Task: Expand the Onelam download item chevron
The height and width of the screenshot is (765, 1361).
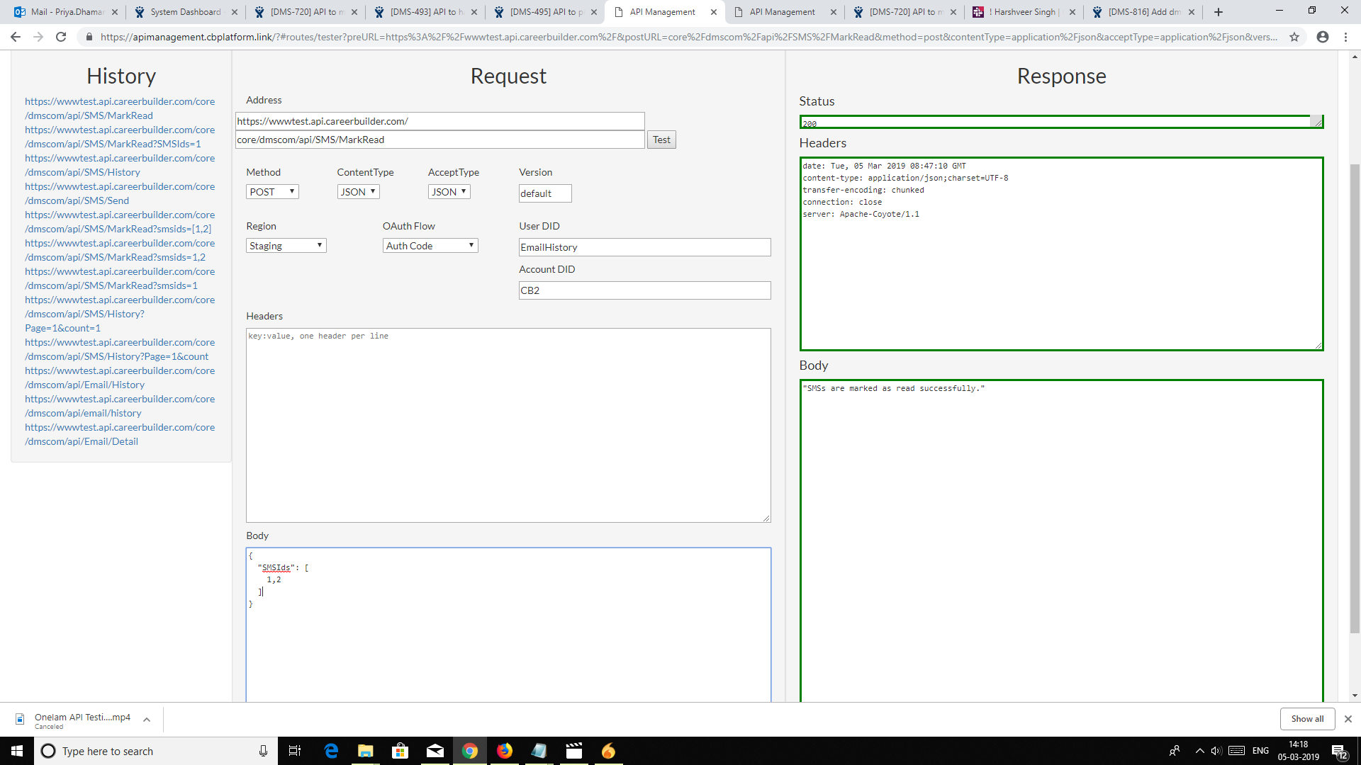Action: (147, 720)
